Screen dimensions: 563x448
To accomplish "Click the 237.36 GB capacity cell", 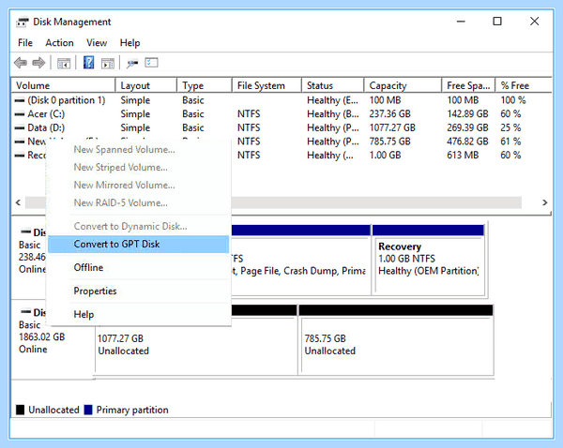I will pos(390,114).
